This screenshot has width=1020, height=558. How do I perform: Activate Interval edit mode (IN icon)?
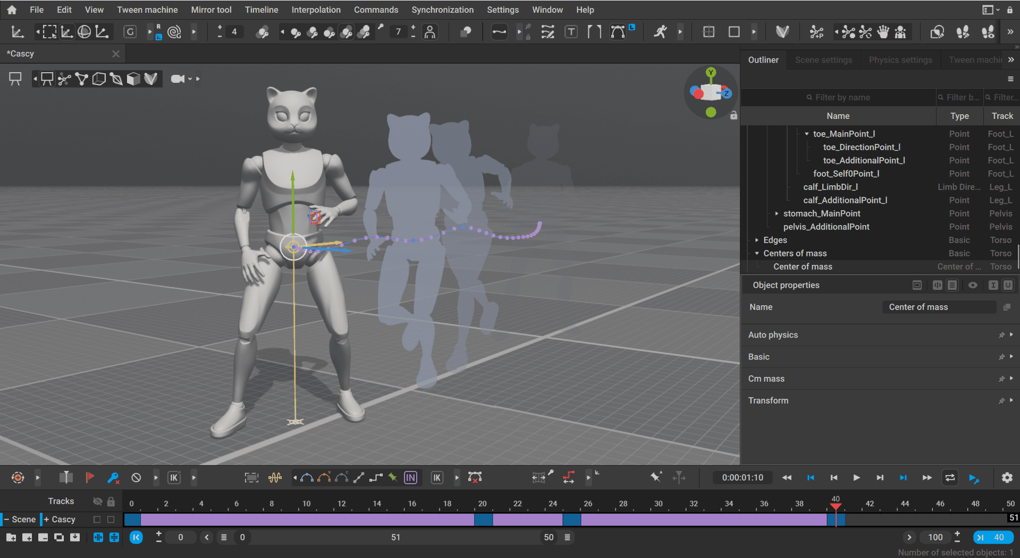(410, 477)
